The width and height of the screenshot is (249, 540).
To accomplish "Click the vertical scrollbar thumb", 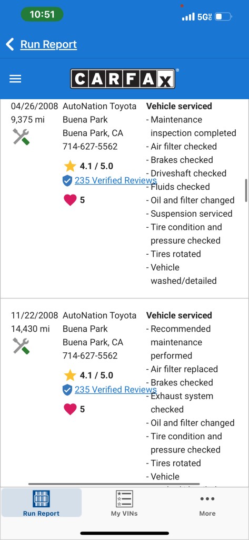I will click(x=246, y=190).
